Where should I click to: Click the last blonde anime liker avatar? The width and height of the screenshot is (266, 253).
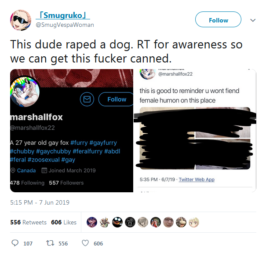click(x=194, y=222)
